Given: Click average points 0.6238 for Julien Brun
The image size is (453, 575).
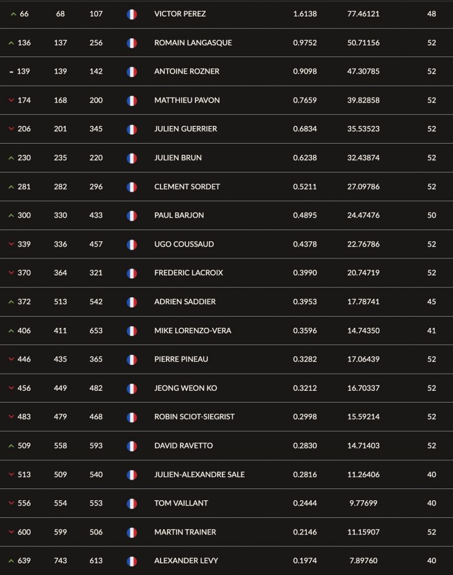Looking at the screenshot, I should [305, 158].
